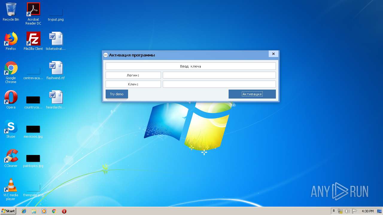The width and height of the screenshot is (383, 215).
Task: Click the Логин: label
Action: (x=133, y=75)
